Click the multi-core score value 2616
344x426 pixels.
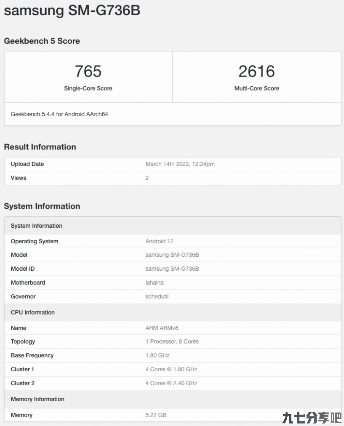tap(257, 71)
